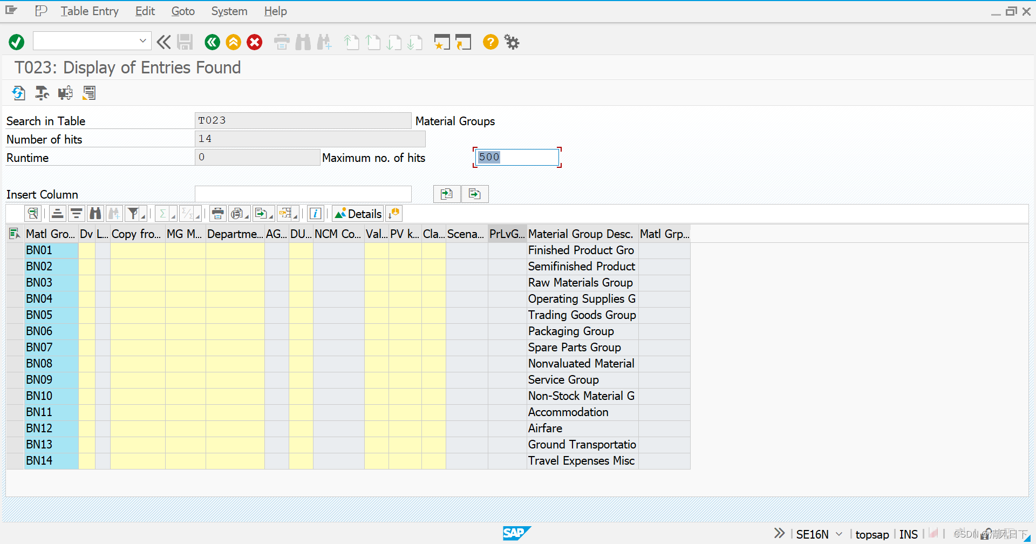
Task: Click the Info icon in the ALV toolbar
Action: [315, 213]
